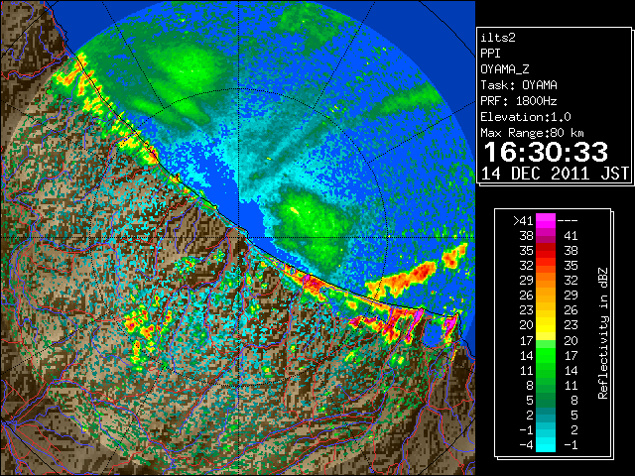635x476 pixels.
Task: Click the 'Task: OYAMA' line
Action: pyautogui.click(x=519, y=85)
